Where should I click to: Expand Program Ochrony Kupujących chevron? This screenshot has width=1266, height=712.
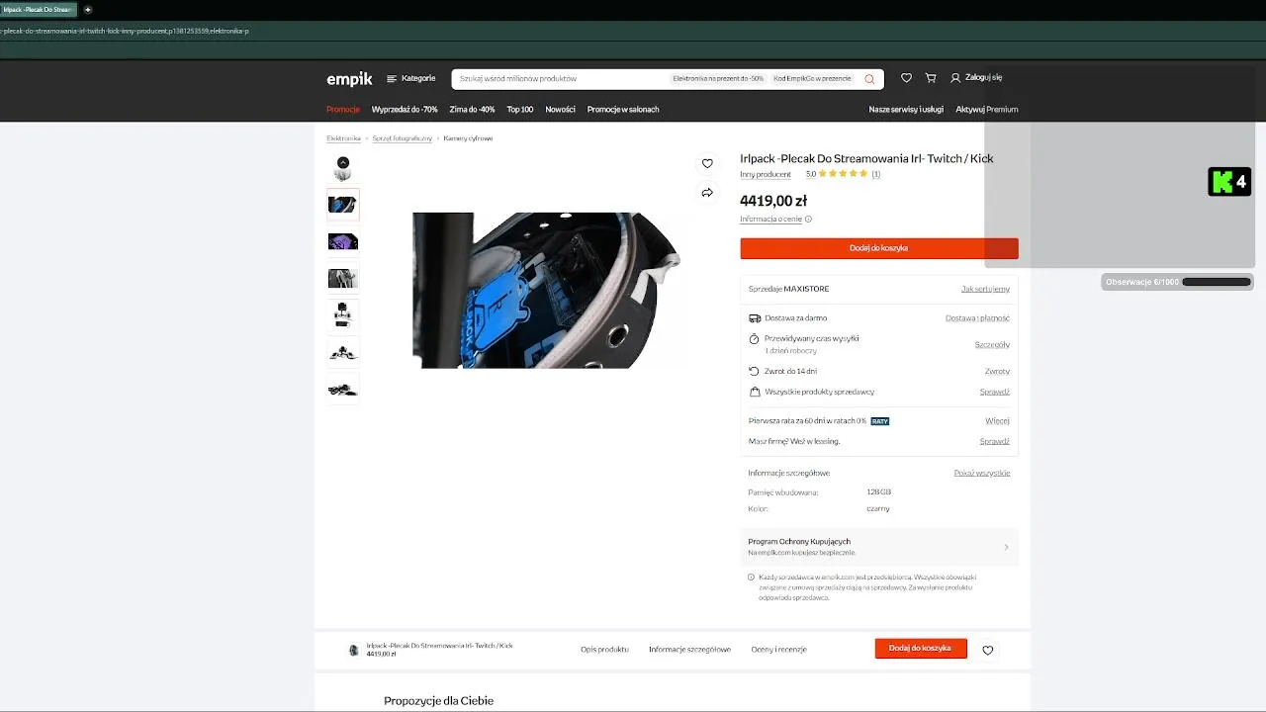[x=1006, y=547]
